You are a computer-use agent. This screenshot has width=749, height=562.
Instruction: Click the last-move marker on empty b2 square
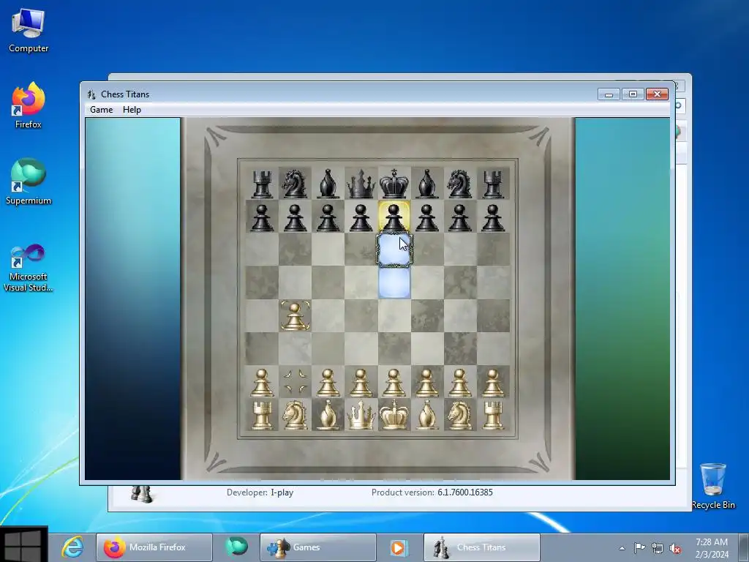(x=295, y=382)
